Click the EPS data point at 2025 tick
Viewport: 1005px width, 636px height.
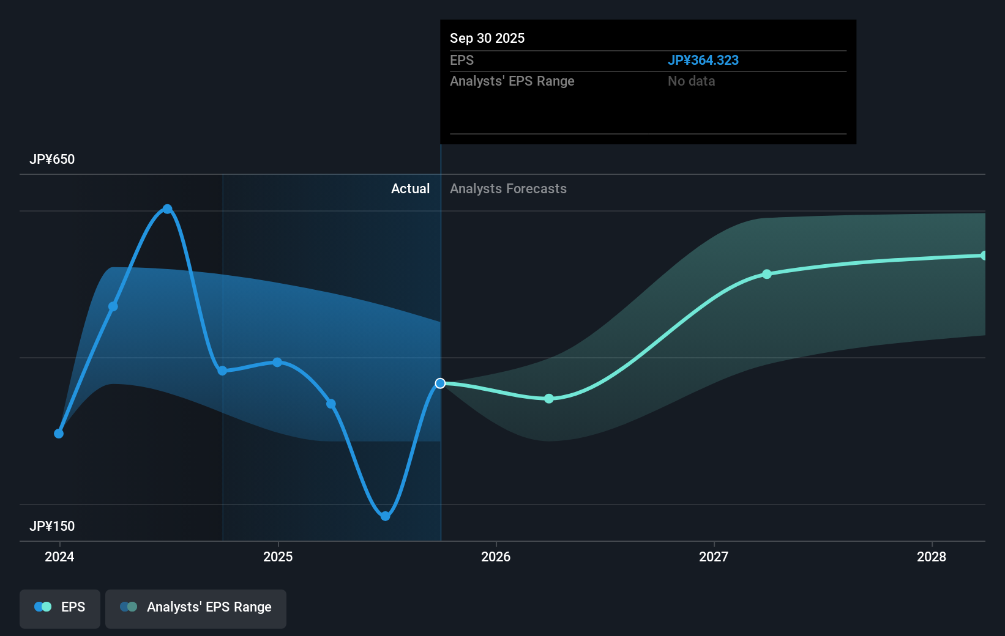pos(277,362)
